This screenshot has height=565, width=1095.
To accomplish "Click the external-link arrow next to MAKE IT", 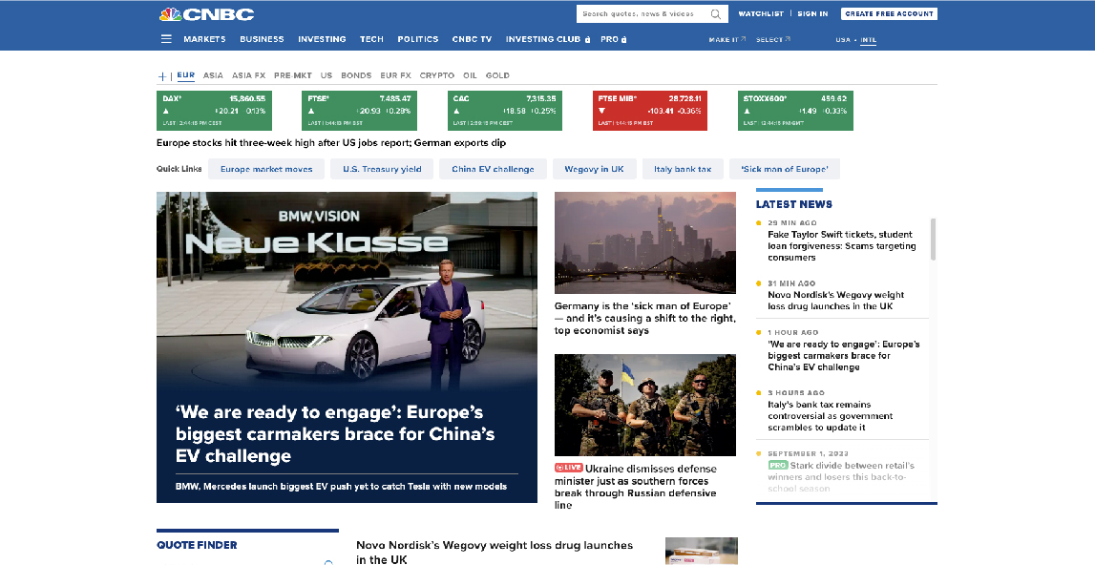I will (x=743, y=39).
